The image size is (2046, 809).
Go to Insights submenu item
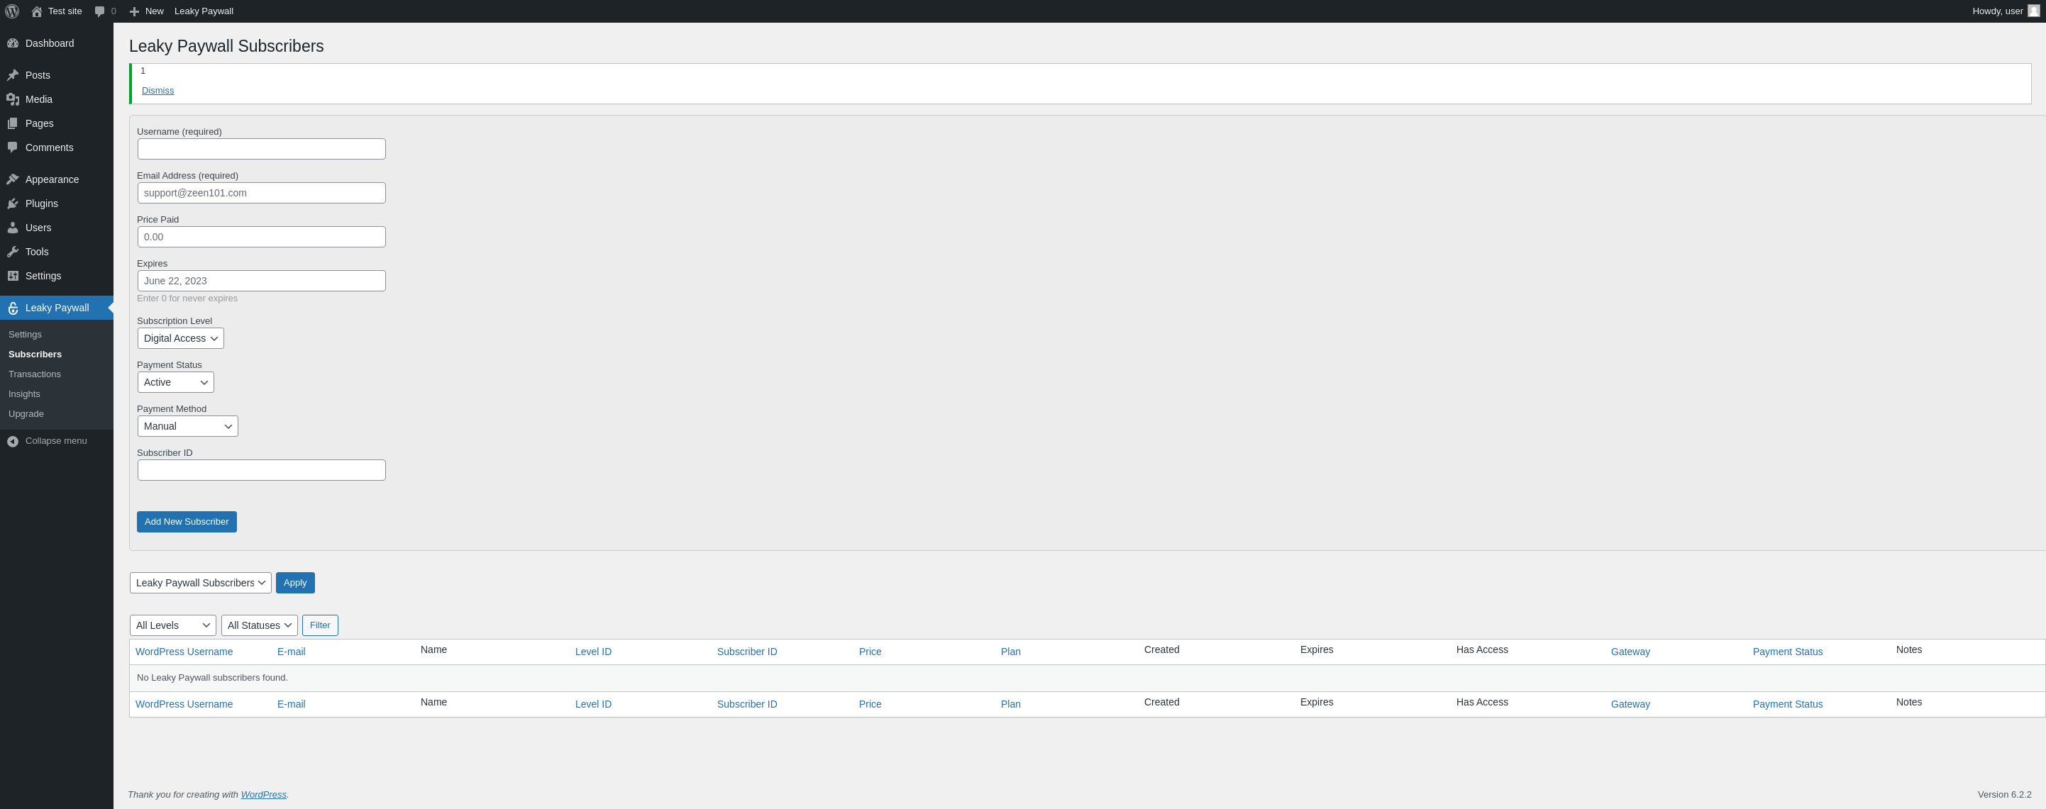[24, 394]
